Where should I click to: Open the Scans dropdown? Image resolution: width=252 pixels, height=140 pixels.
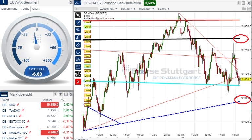[164, 9]
